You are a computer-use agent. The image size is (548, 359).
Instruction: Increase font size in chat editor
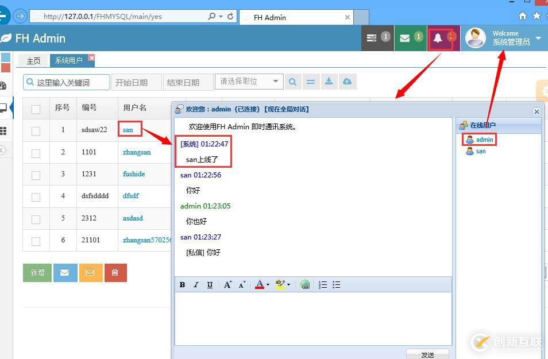[227, 284]
